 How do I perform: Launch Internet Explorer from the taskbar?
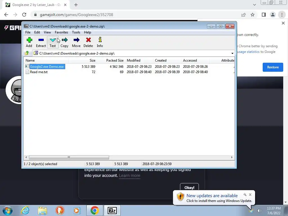pyautogui.click(x=25, y=210)
